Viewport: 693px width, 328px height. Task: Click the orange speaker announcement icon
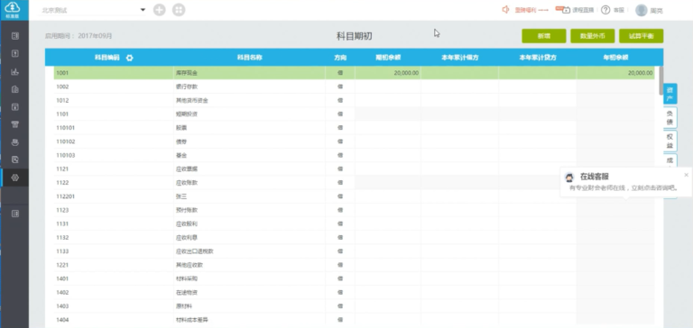506,10
